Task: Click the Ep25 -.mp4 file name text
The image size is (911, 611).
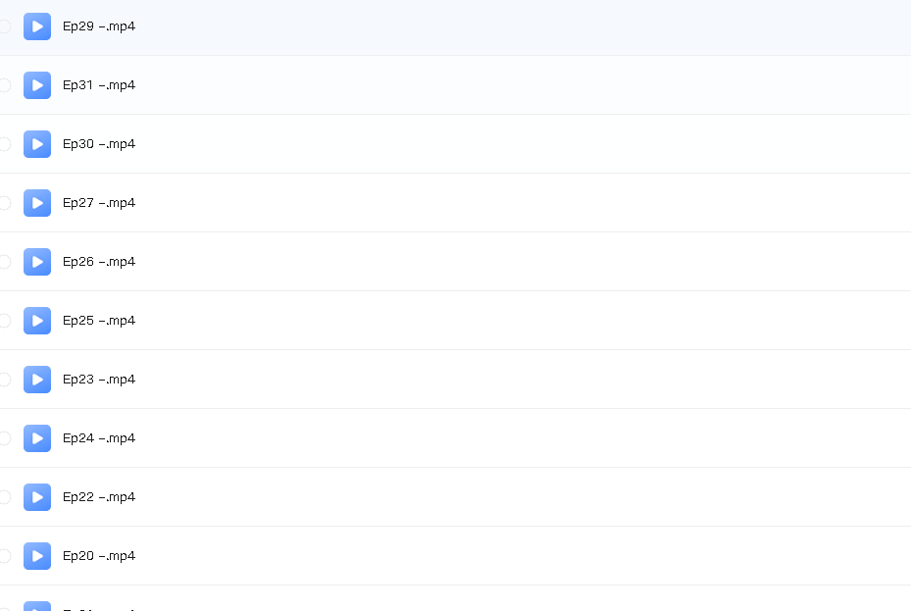Action: 99,321
